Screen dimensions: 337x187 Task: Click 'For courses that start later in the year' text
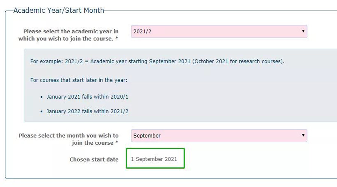coord(79,80)
